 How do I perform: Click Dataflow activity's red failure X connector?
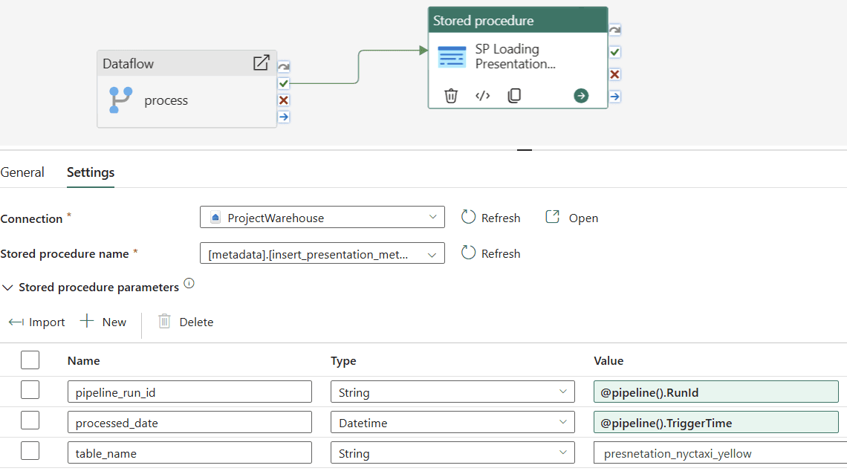pyautogui.click(x=284, y=100)
